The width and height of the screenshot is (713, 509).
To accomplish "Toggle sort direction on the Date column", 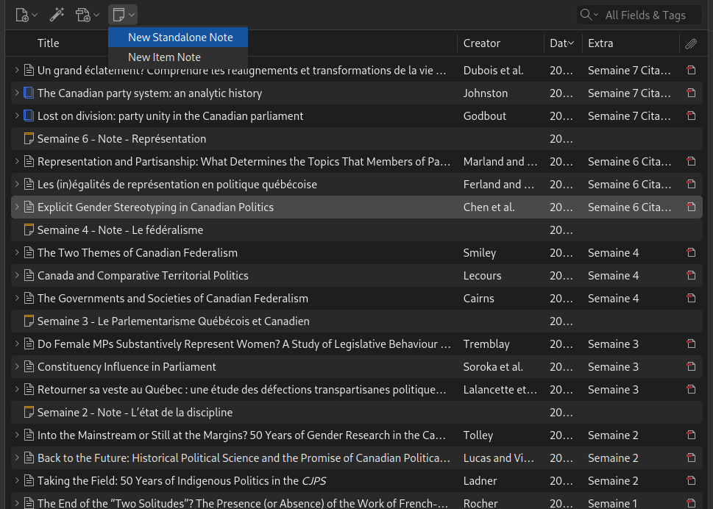I will coord(561,43).
